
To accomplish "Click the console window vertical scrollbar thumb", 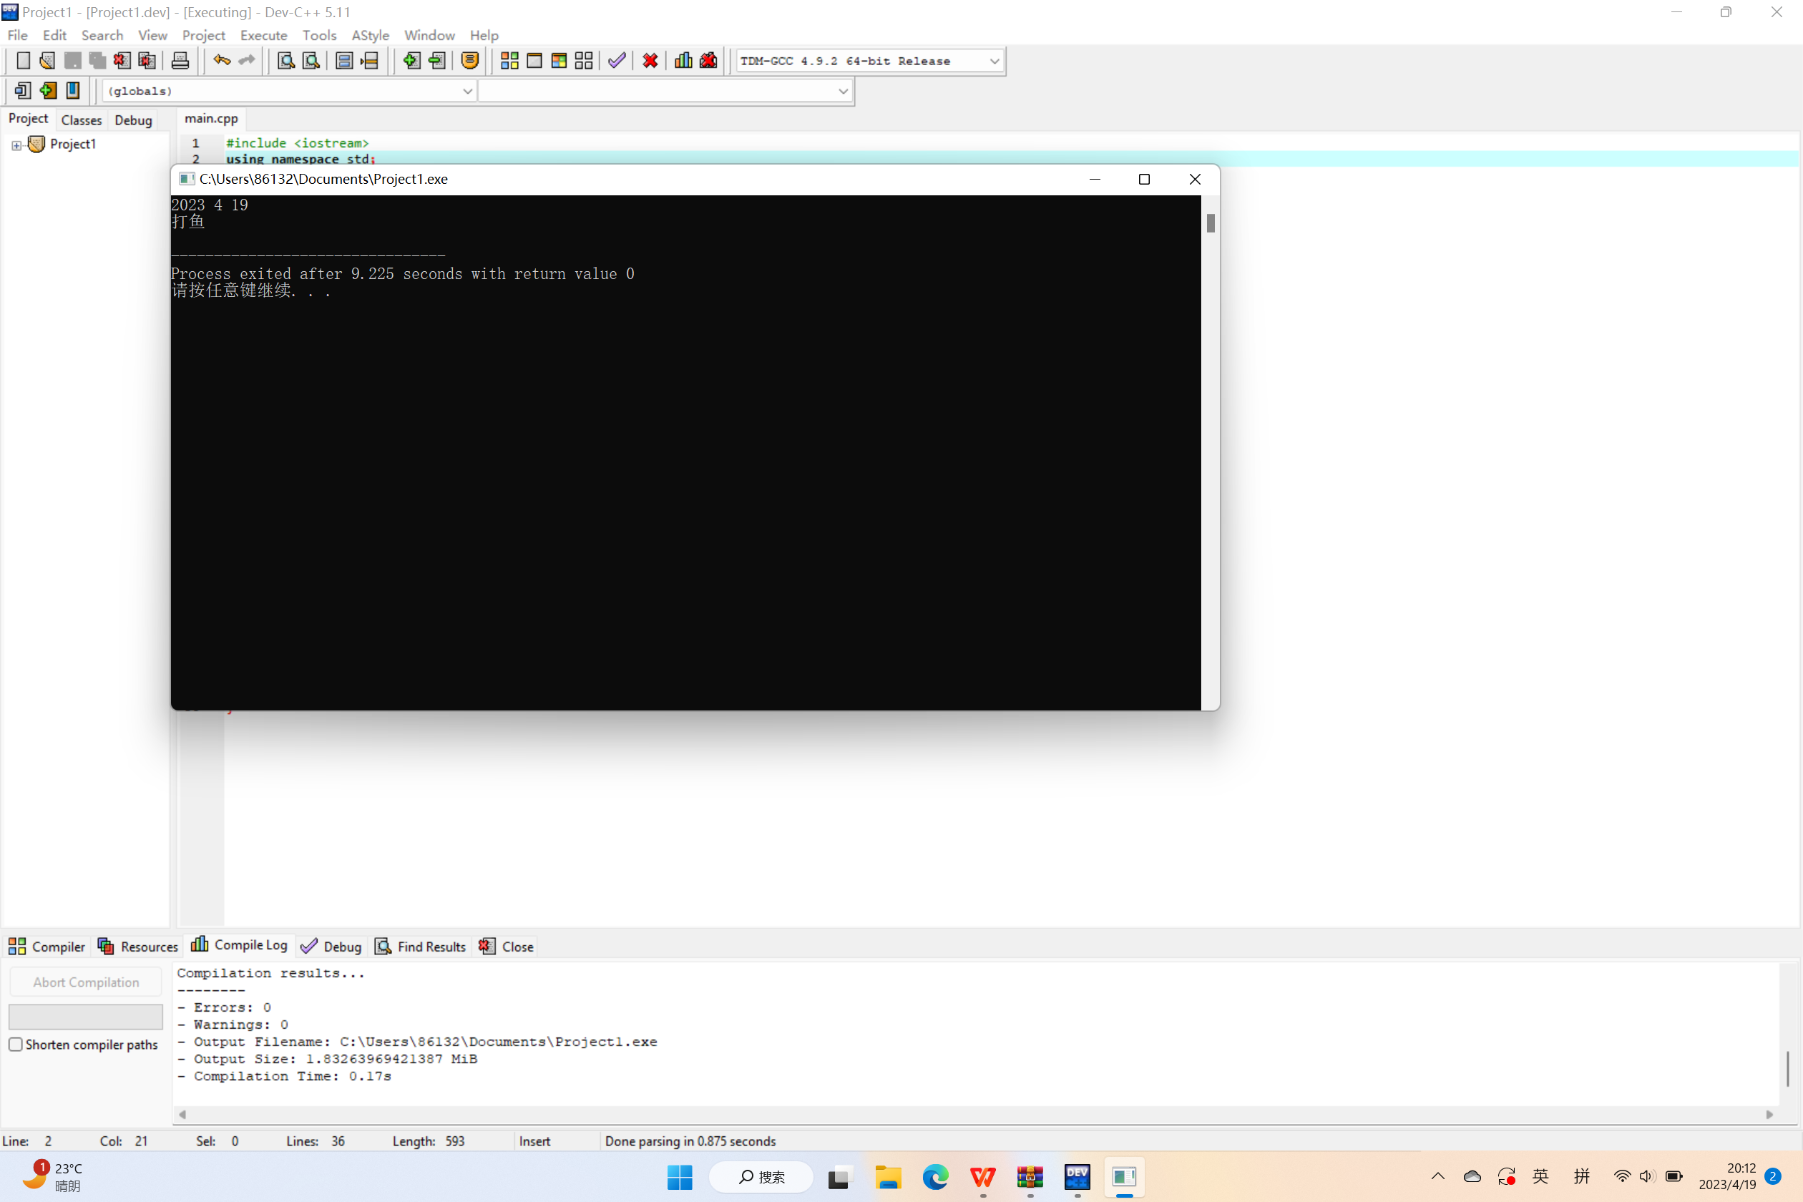I will [1211, 223].
